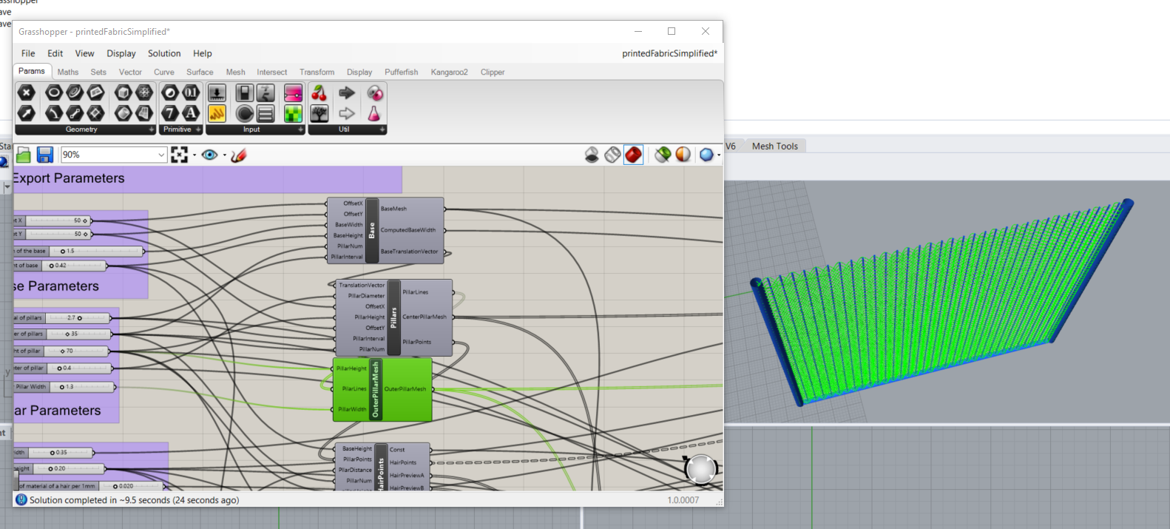This screenshot has height=529, width=1170.
Task: Open the 90% zoom dropdown
Action: pyautogui.click(x=161, y=155)
